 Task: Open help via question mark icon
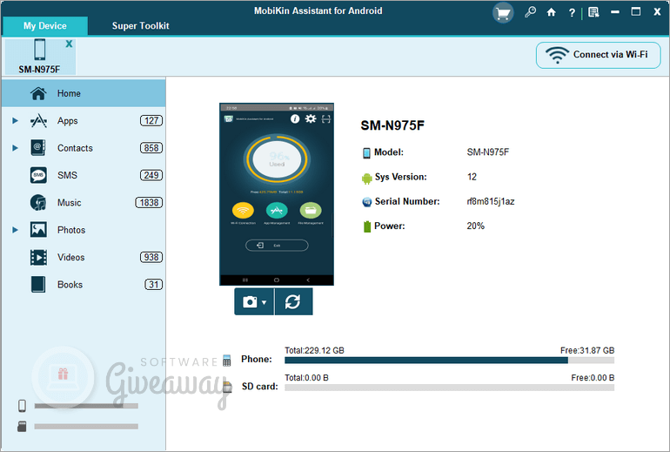tap(572, 13)
